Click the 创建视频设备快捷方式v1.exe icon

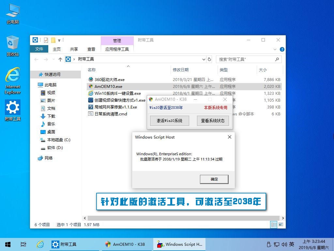(x=91, y=100)
